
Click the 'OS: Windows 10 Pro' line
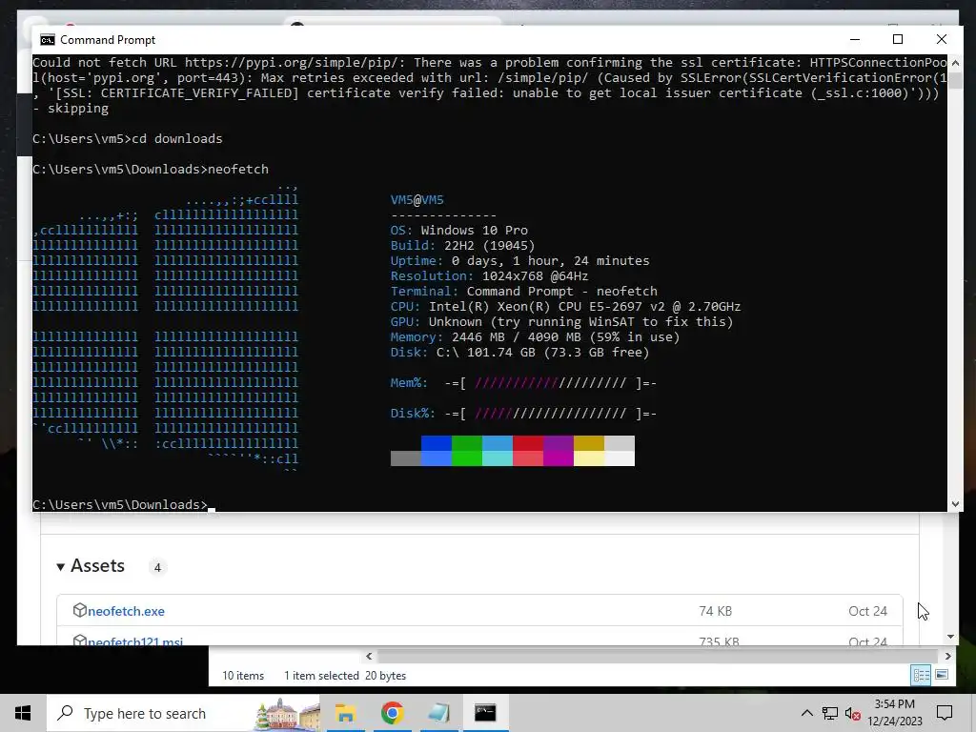click(458, 231)
